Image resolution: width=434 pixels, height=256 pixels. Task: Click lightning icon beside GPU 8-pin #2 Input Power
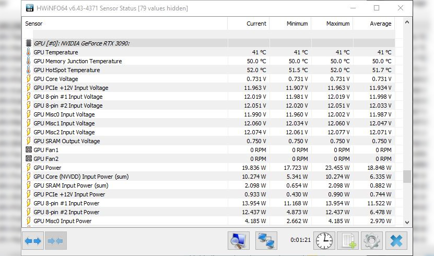[28, 212]
